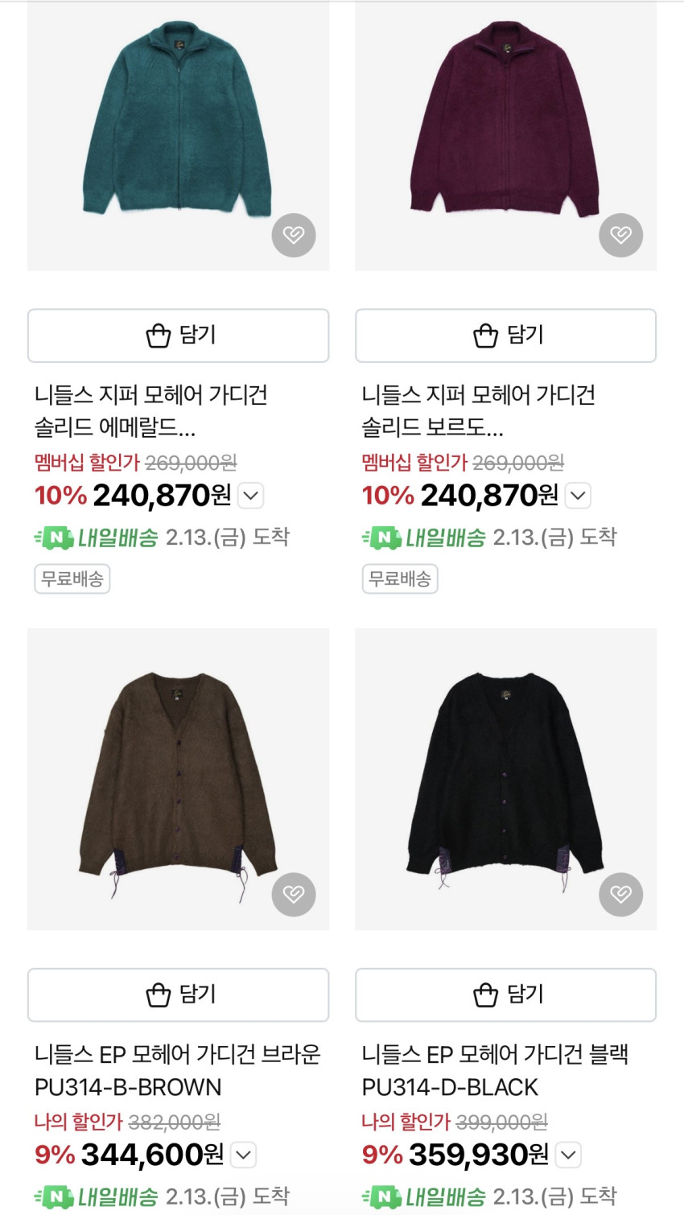This screenshot has width=684, height=1215.
Task: Toggle wishlist heart on black EP cardigan
Action: coord(620,894)
